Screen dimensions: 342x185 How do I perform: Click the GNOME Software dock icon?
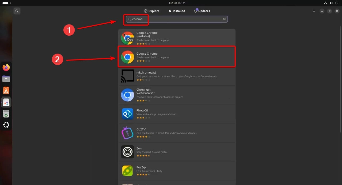click(6, 102)
